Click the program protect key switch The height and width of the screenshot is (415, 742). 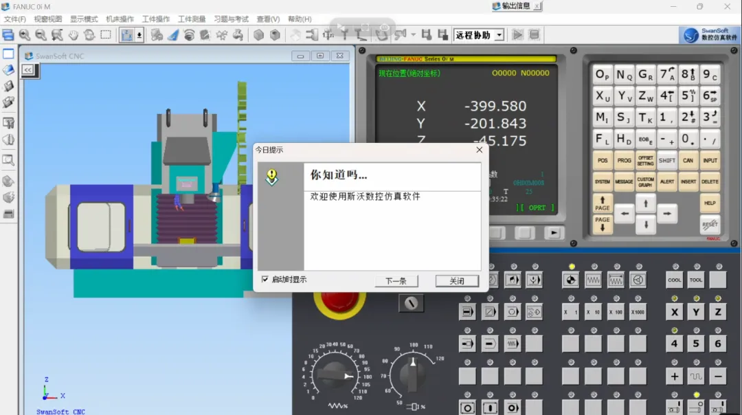pyautogui.click(x=411, y=303)
